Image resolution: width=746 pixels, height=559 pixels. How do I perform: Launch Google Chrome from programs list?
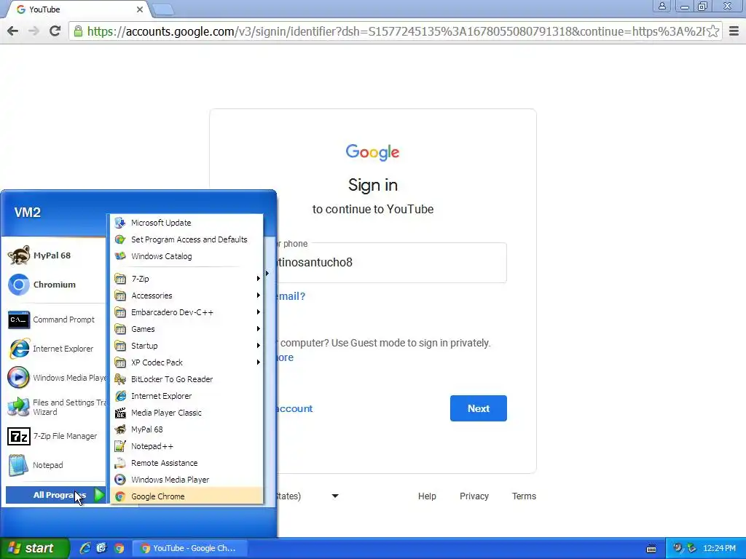pos(186,496)
